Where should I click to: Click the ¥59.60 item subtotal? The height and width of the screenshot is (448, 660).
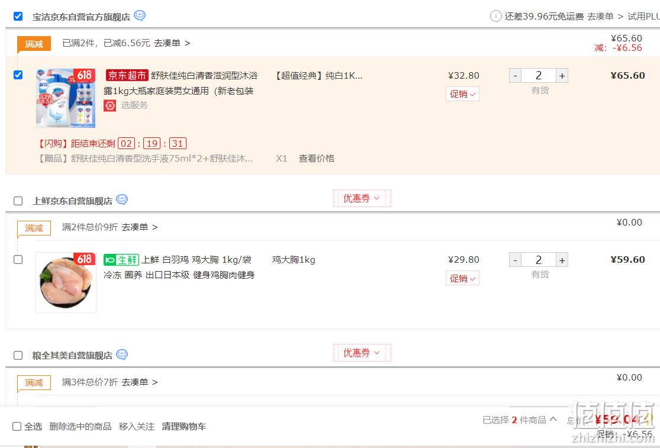pyautogui.click(x=627, y=260)
